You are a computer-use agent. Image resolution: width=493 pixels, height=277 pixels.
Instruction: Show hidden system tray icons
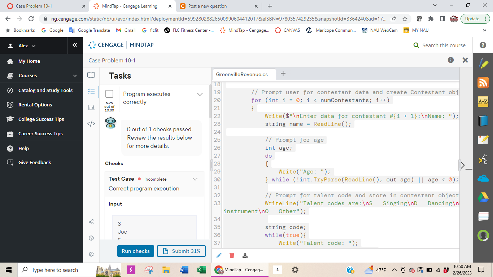point(394,270)
